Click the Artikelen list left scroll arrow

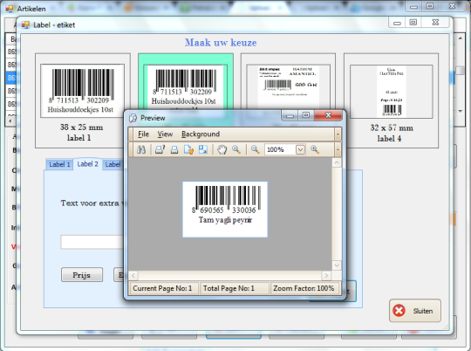pos(10,120)
